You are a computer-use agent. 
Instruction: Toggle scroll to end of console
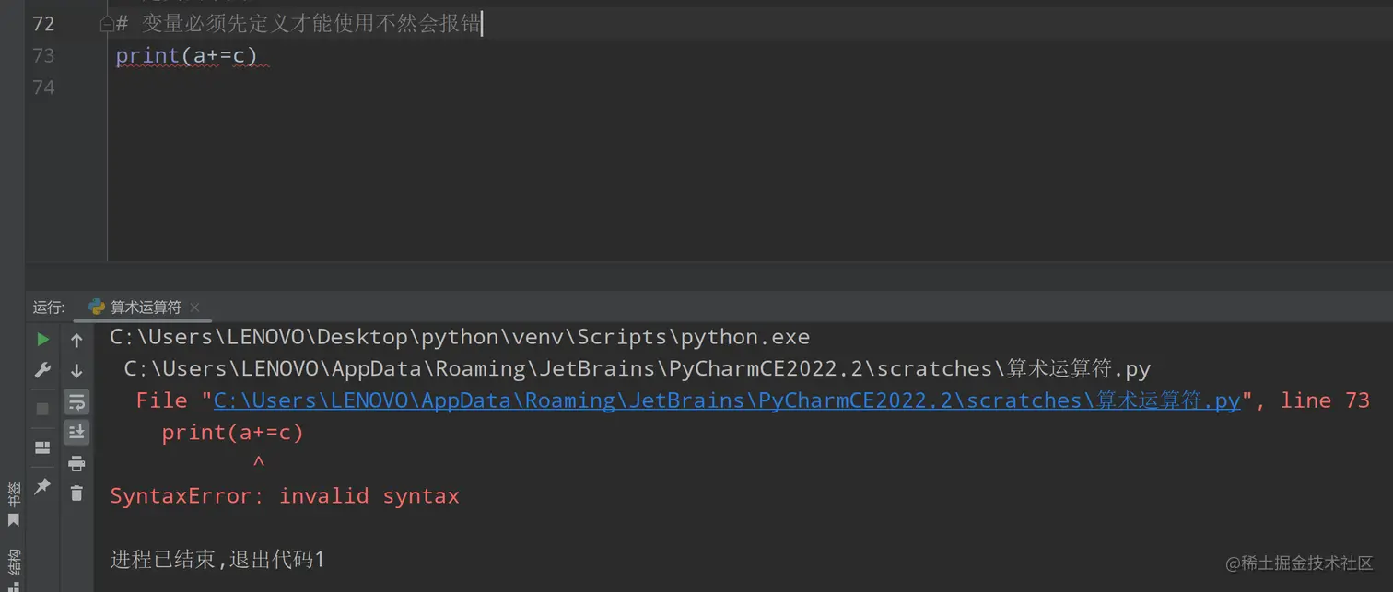pos(76,432)
